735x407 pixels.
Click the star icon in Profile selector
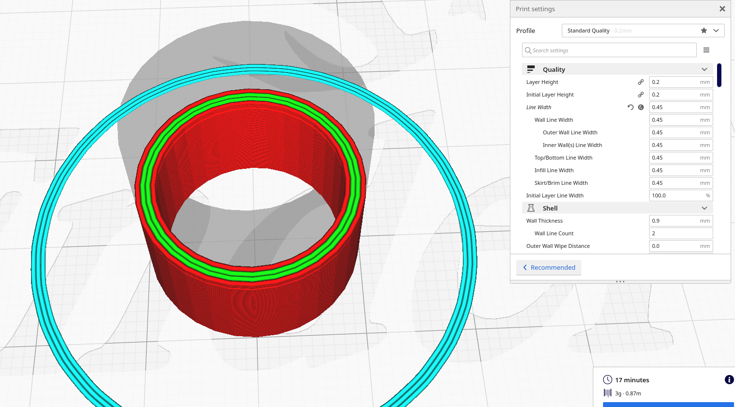point(703,31)
